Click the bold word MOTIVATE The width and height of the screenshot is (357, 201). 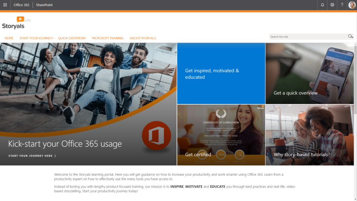coord(194,186)
